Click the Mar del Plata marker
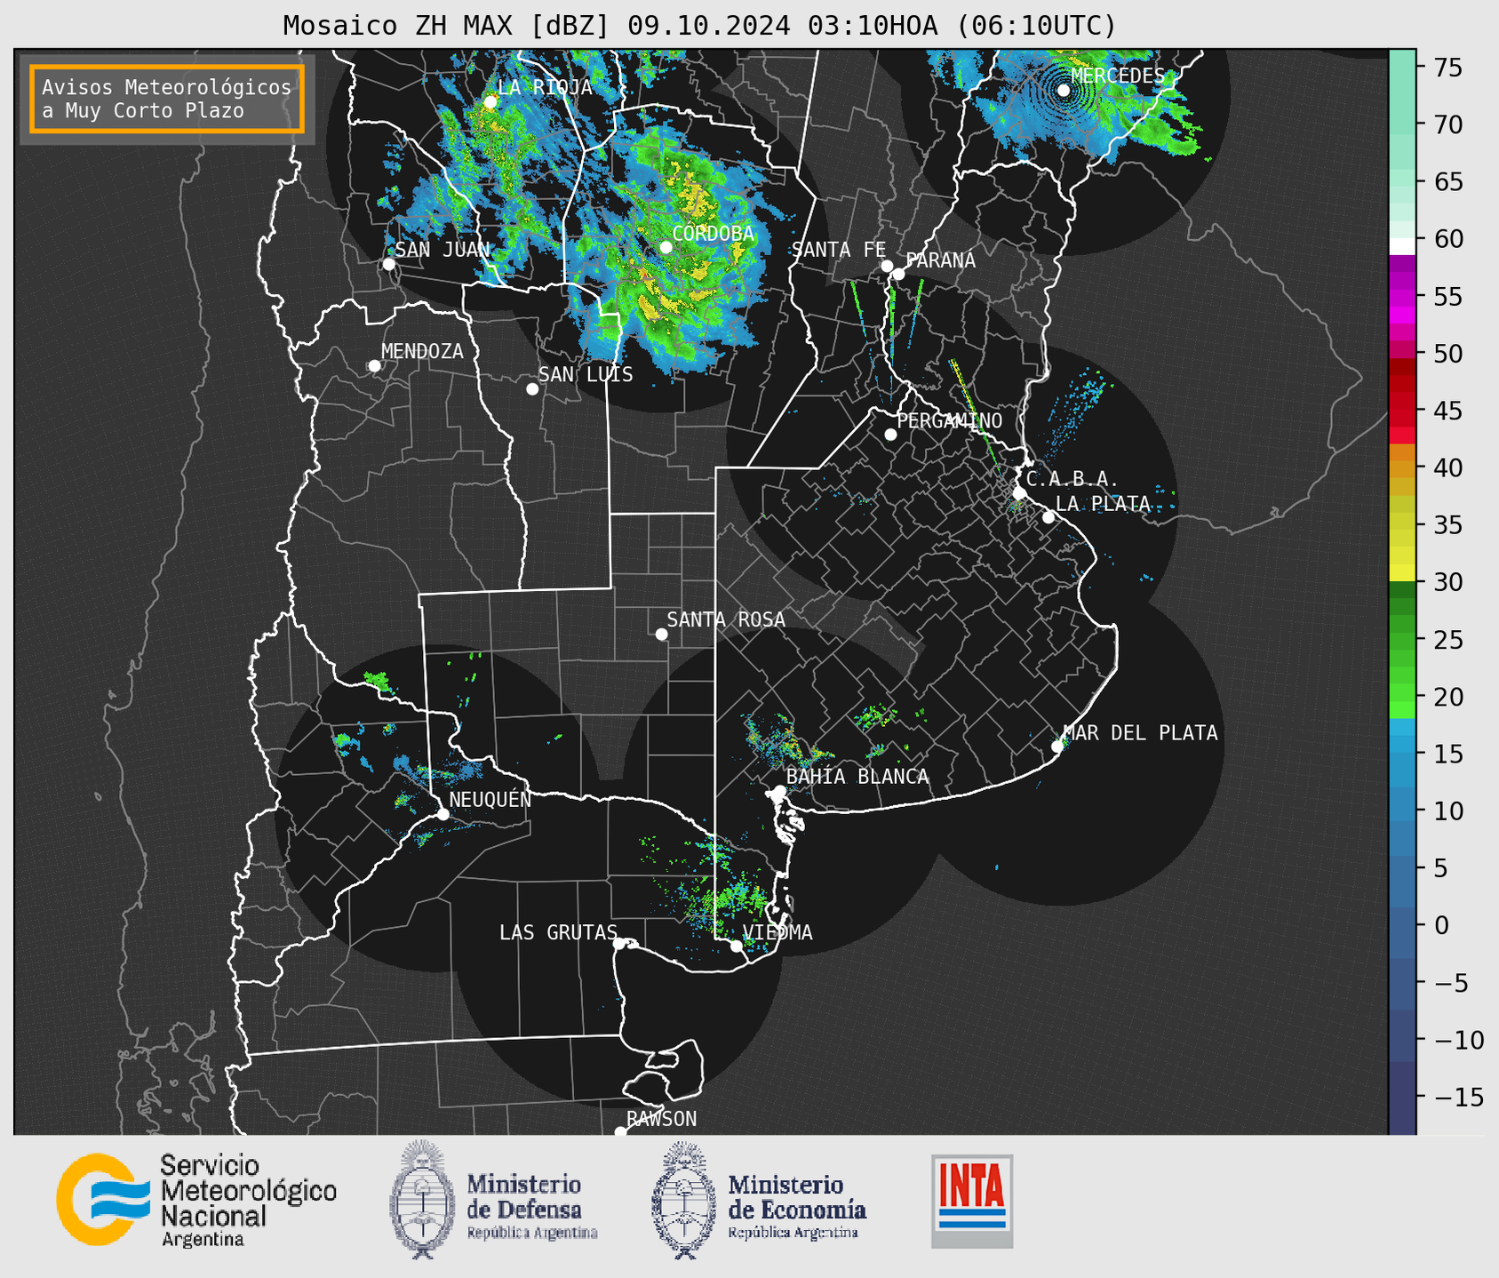Viewport: 1499px width, 1278px height. pyautogui.click(x=1057, y=747)
